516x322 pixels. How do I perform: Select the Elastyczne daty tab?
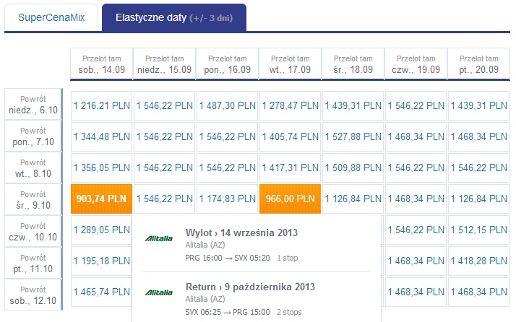tap(174, 17)
